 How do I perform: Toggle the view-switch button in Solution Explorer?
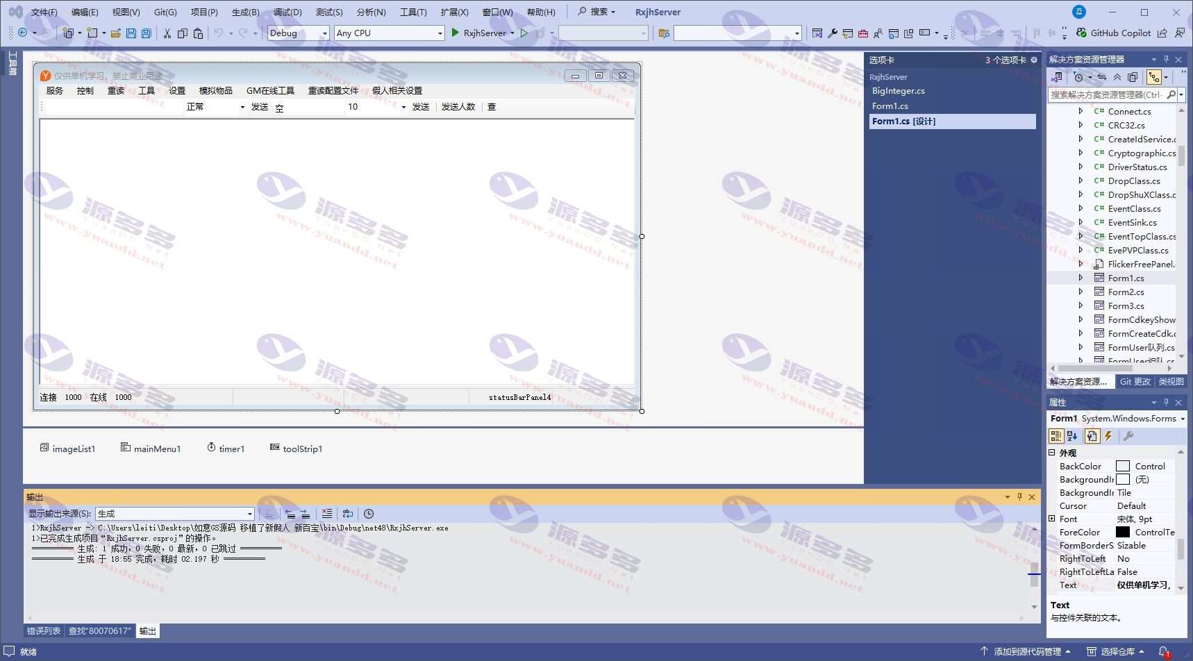1056,77
